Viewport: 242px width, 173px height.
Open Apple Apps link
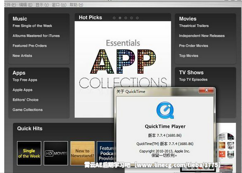[x=23, y=90]
